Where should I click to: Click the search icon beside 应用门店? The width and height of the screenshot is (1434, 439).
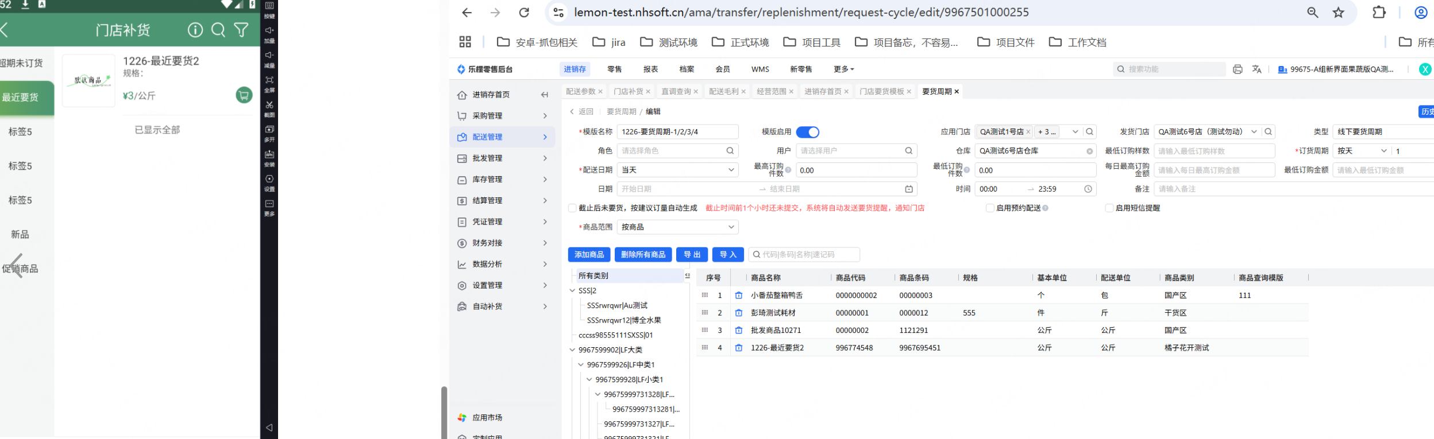[x=1089, y=131]
